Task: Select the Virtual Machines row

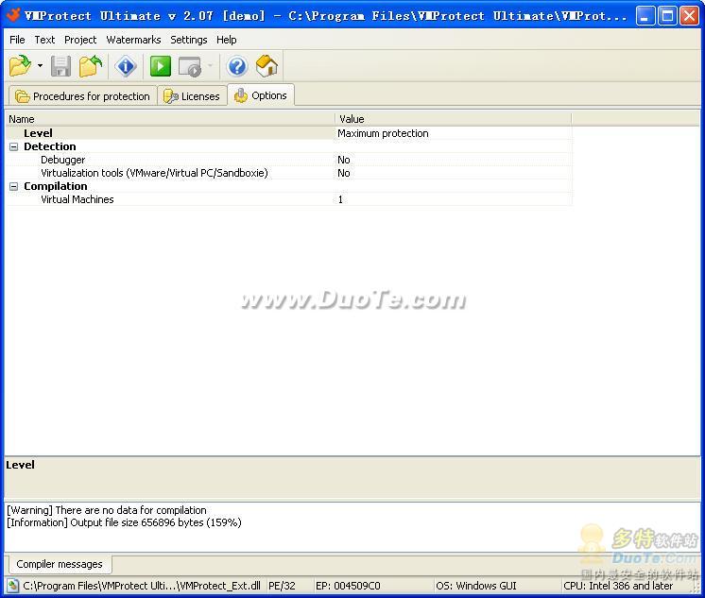Action: [288, 199]
